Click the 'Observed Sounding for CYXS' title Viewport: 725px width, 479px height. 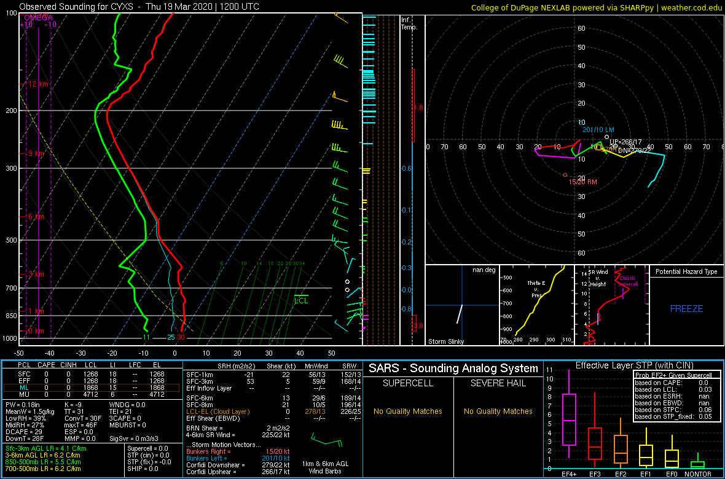139,7
